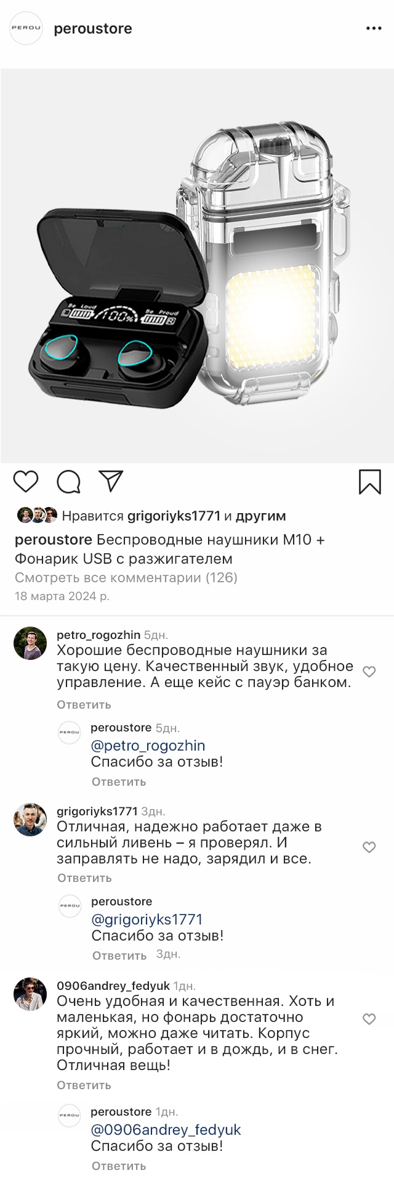The width and height of the screenshot is (394, 1186).
Task: Open peroustore username in post header
Action: (x=93, y=28)
